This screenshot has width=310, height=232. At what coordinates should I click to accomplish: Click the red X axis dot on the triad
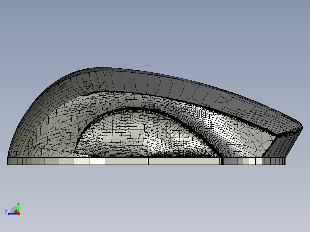click(x=18, y=214)
